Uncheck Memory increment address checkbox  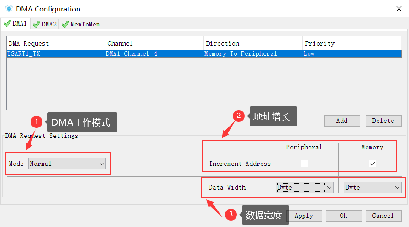click(372, 164)
